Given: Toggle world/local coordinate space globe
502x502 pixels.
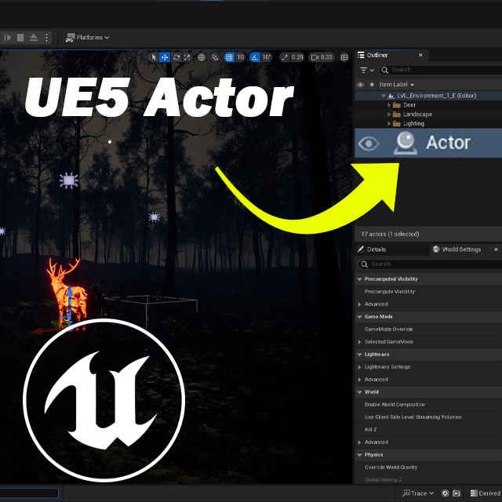Looking at the screenshot, I should click(x=202, y=57).
